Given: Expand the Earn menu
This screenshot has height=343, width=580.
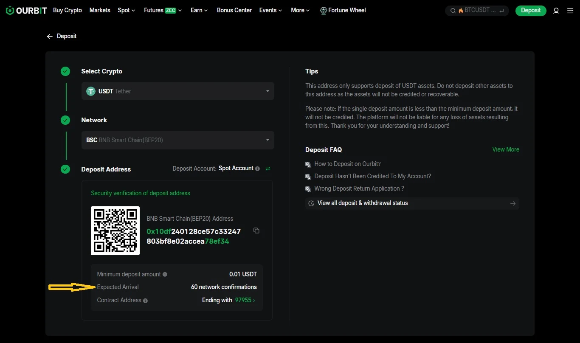Looking at the screenshot, I should point(199,10).
